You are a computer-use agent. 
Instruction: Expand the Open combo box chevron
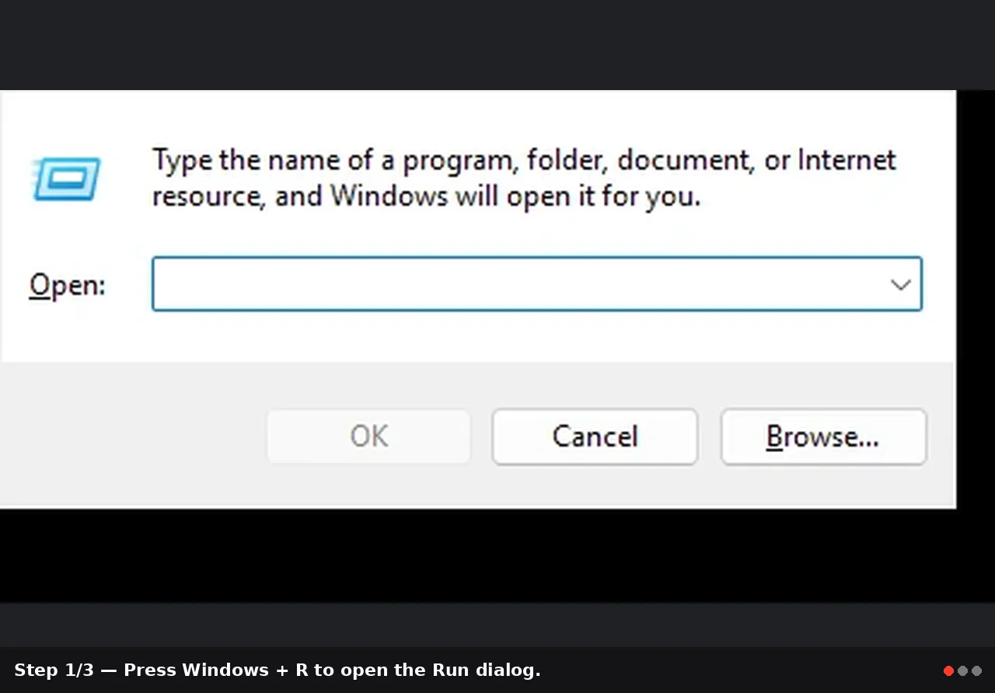[x=900, y=284]
